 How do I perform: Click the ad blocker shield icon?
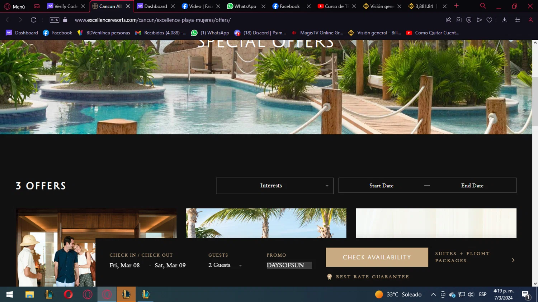469,20
